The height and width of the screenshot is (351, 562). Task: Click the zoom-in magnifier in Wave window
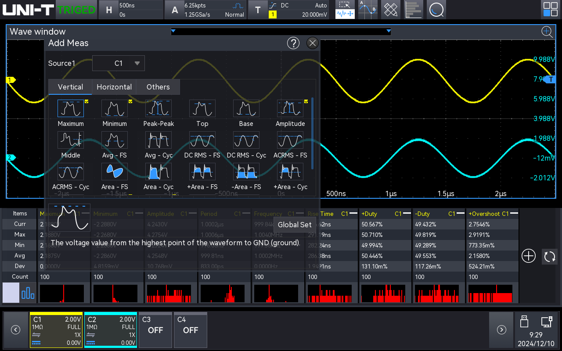[x=547, y=32]
